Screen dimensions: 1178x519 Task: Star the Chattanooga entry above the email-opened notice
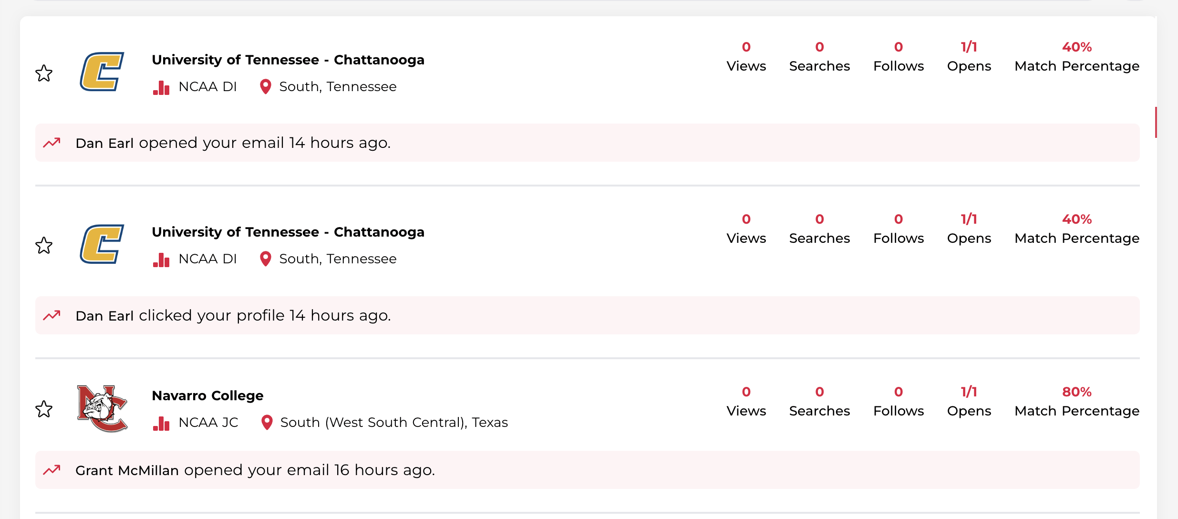pos(44,73)
